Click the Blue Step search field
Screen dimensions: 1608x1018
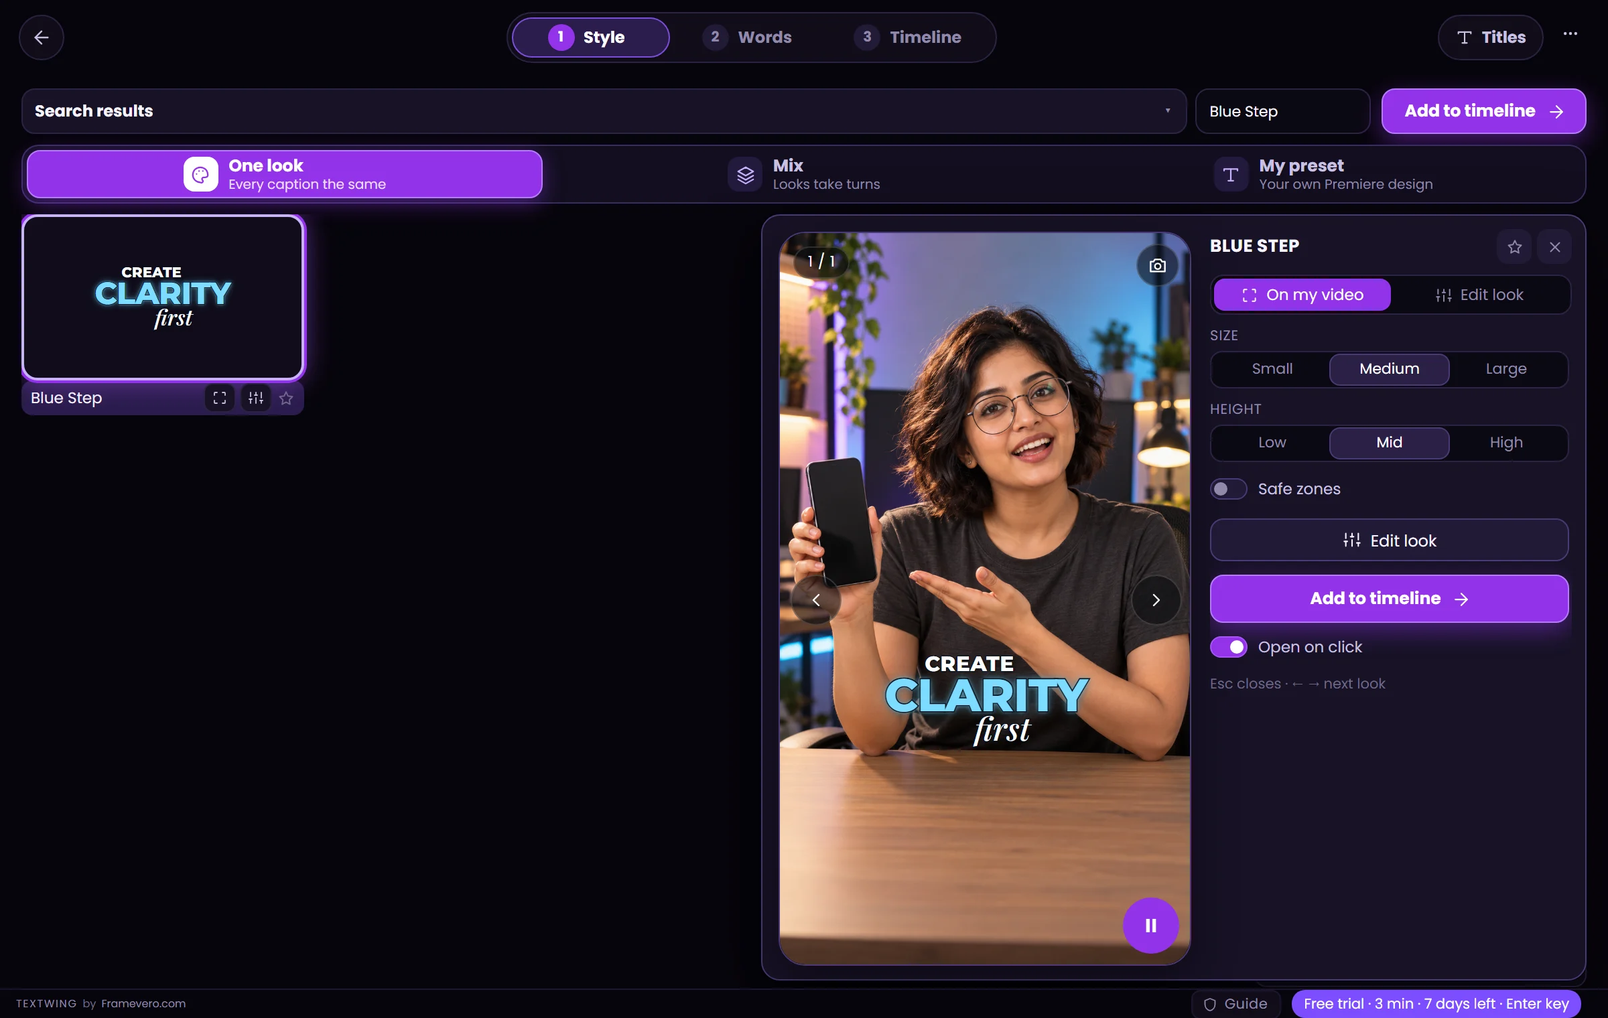click(x=1282, y=111)
